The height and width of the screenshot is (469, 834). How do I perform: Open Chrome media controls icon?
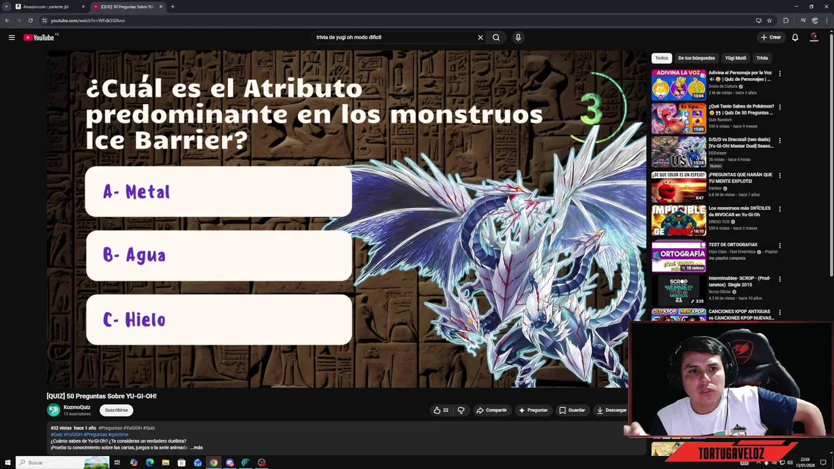pos(803,20)
